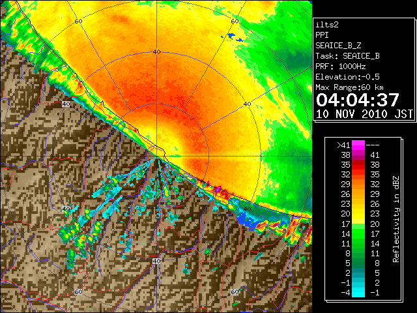
Task: Click the '40' range label near southeast coastline
Action: tap(248, 209)
